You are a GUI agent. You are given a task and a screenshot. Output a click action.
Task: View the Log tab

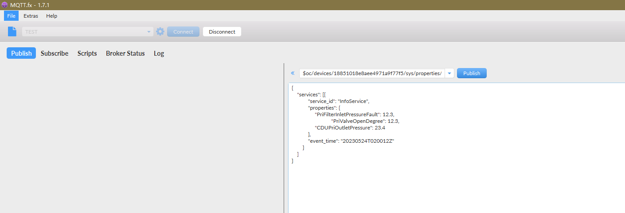point(159,53)
